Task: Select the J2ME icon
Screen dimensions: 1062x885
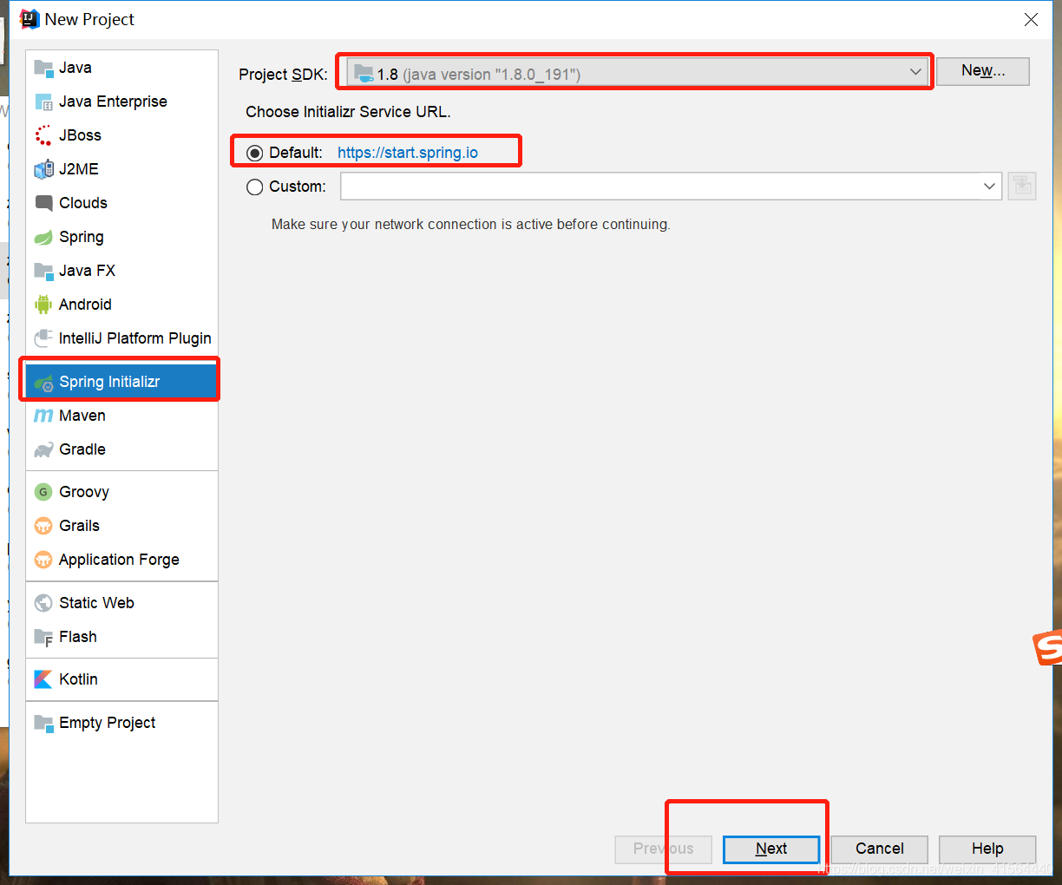Action: tap(43, 169)
